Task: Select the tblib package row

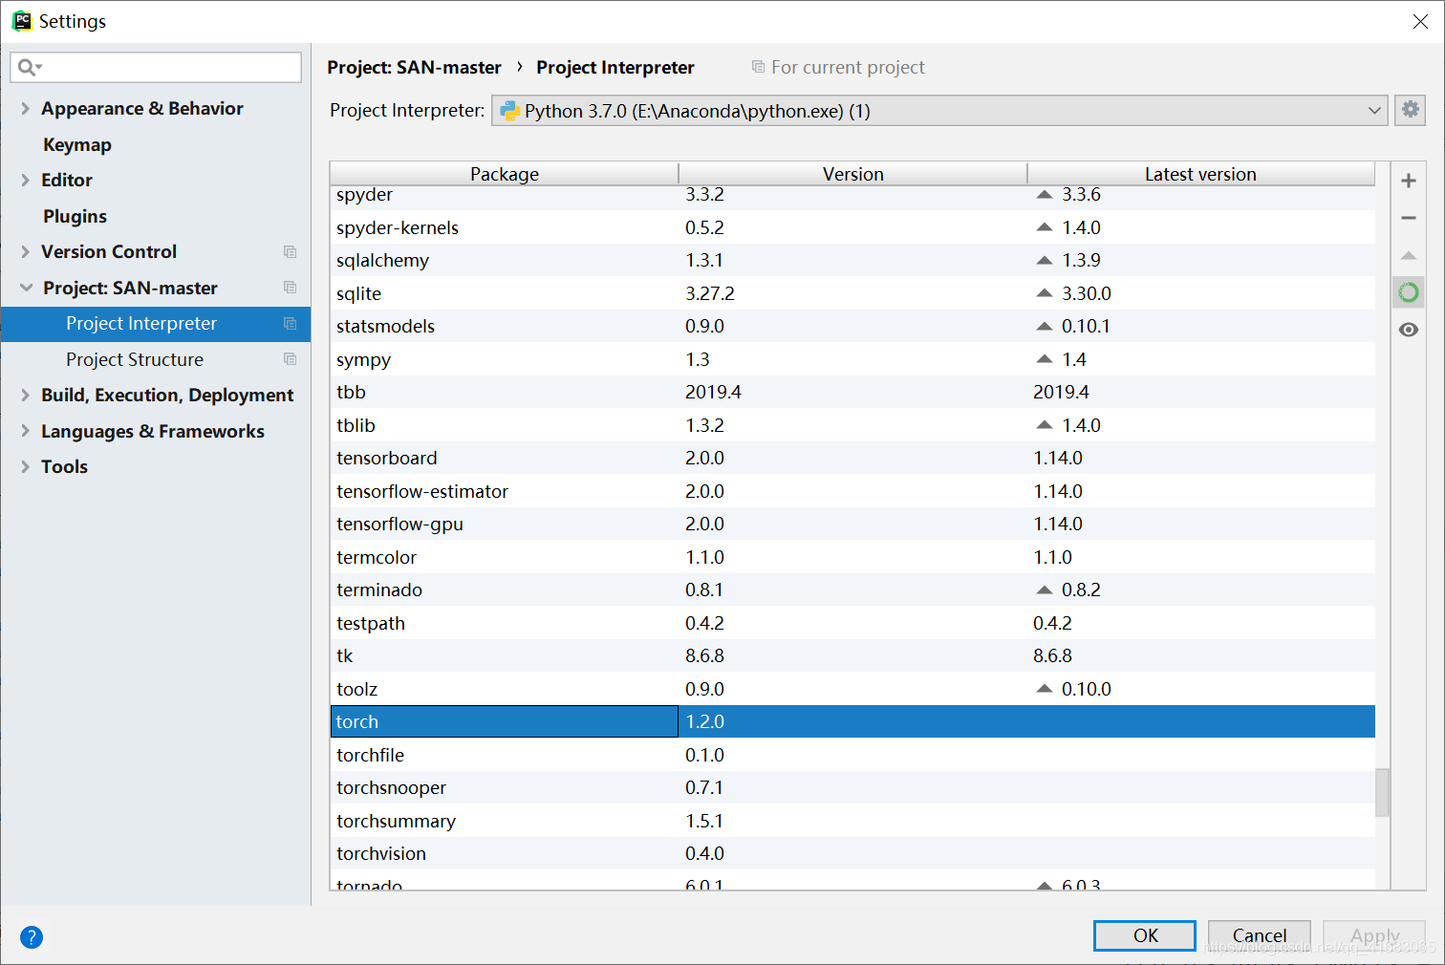Action: [x=852, y=425]
